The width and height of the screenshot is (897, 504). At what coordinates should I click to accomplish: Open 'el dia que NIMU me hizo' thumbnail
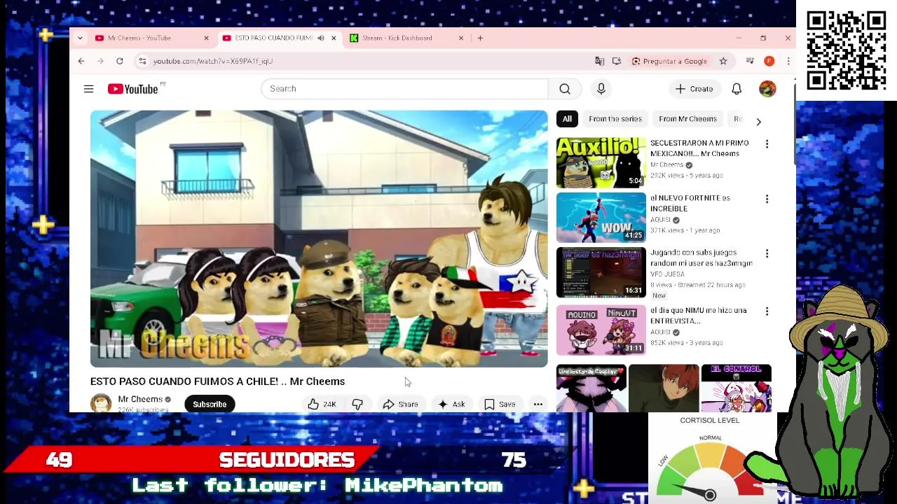point(601,330)
